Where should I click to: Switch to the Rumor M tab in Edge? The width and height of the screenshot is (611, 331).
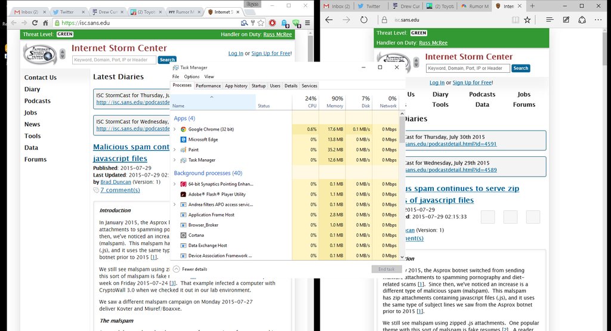(x=474, y=6)
